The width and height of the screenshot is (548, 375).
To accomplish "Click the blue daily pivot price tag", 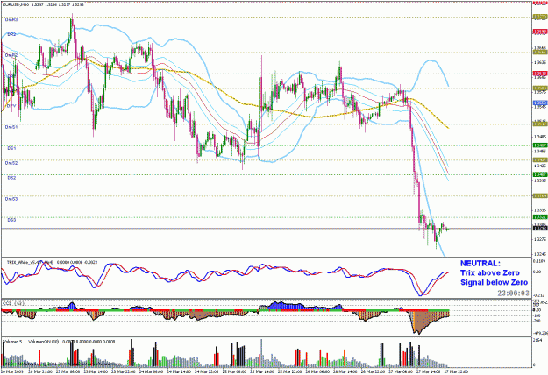I will (540, 103).
